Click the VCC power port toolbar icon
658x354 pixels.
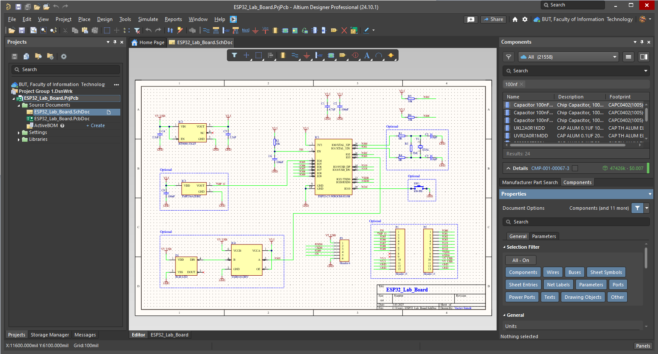(265, 30)
